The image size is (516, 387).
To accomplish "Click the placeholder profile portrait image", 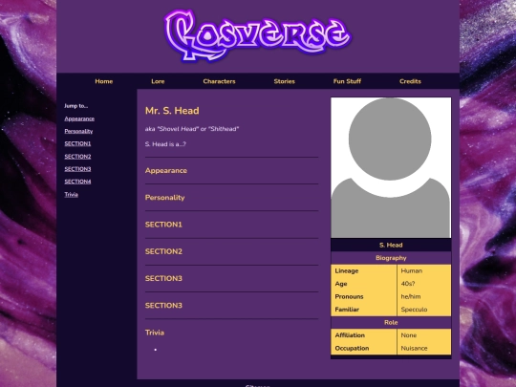I will point(391,167).
